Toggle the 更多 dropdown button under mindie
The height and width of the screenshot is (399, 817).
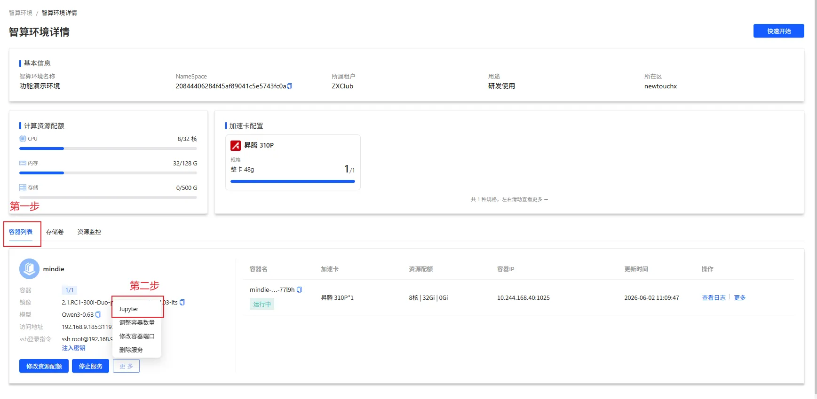[x=126, y=366]
